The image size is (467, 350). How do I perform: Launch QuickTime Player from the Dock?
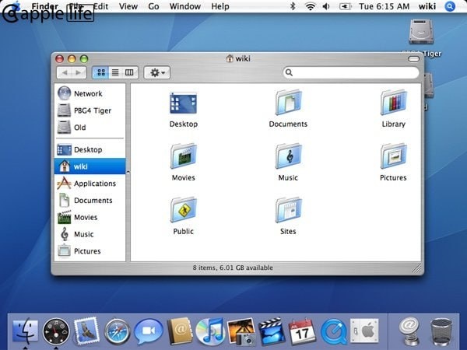coord(334,331)
